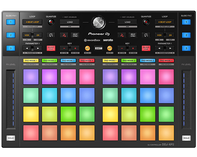Image resolution: width=197 pixels, height=157 pixels.
Task: Touch the left FX Level touch strip
Action: (x=11, y=99)
